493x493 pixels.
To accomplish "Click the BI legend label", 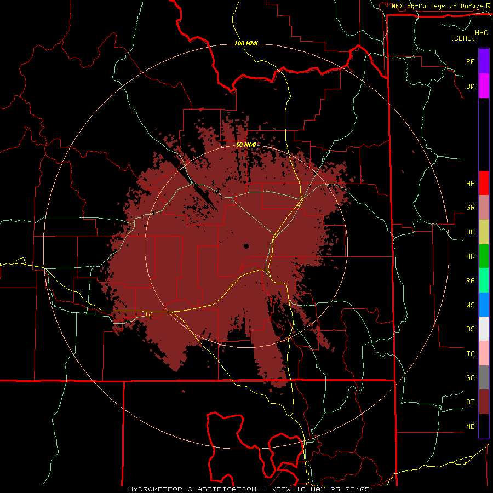I will (x=470, y=402).
